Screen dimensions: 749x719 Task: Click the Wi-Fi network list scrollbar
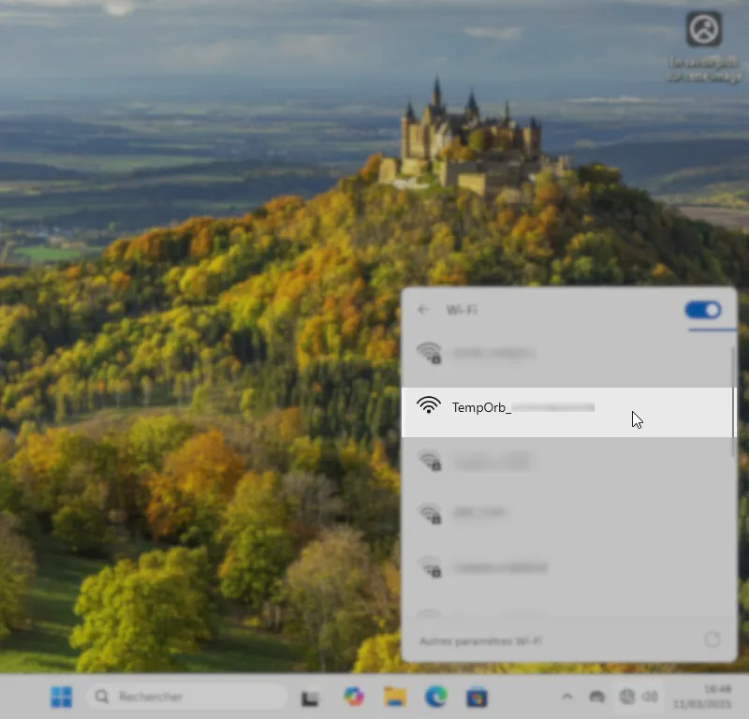coord(733,403)
